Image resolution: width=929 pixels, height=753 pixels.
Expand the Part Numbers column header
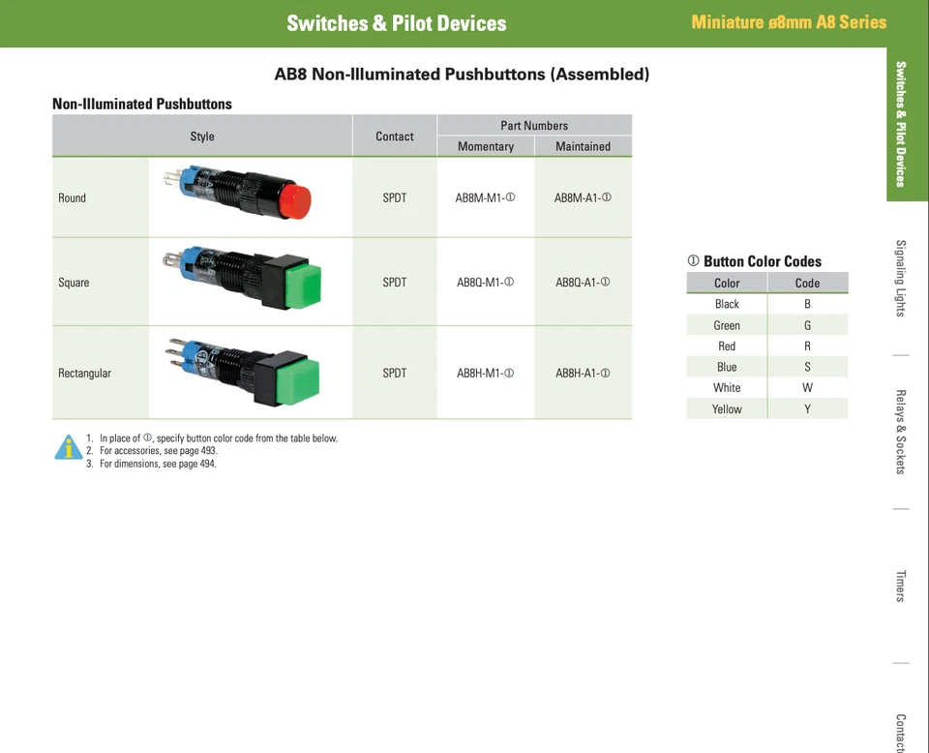[x=534, y=125]
